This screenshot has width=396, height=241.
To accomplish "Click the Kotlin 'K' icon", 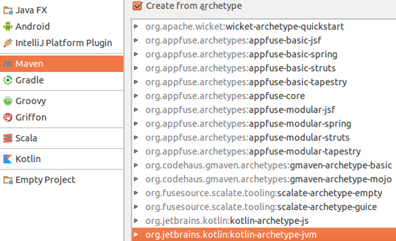I will click(x=8, y=159).
